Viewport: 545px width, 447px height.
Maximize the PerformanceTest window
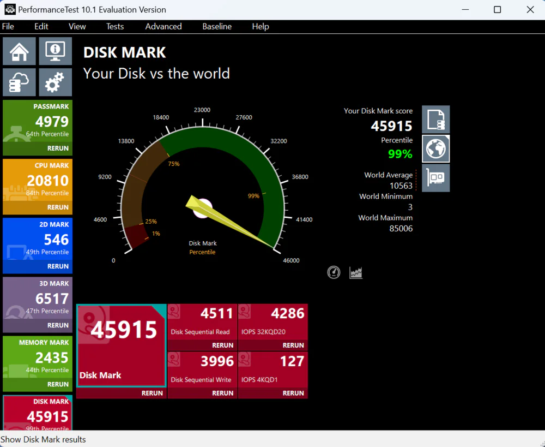coord(498,9)
